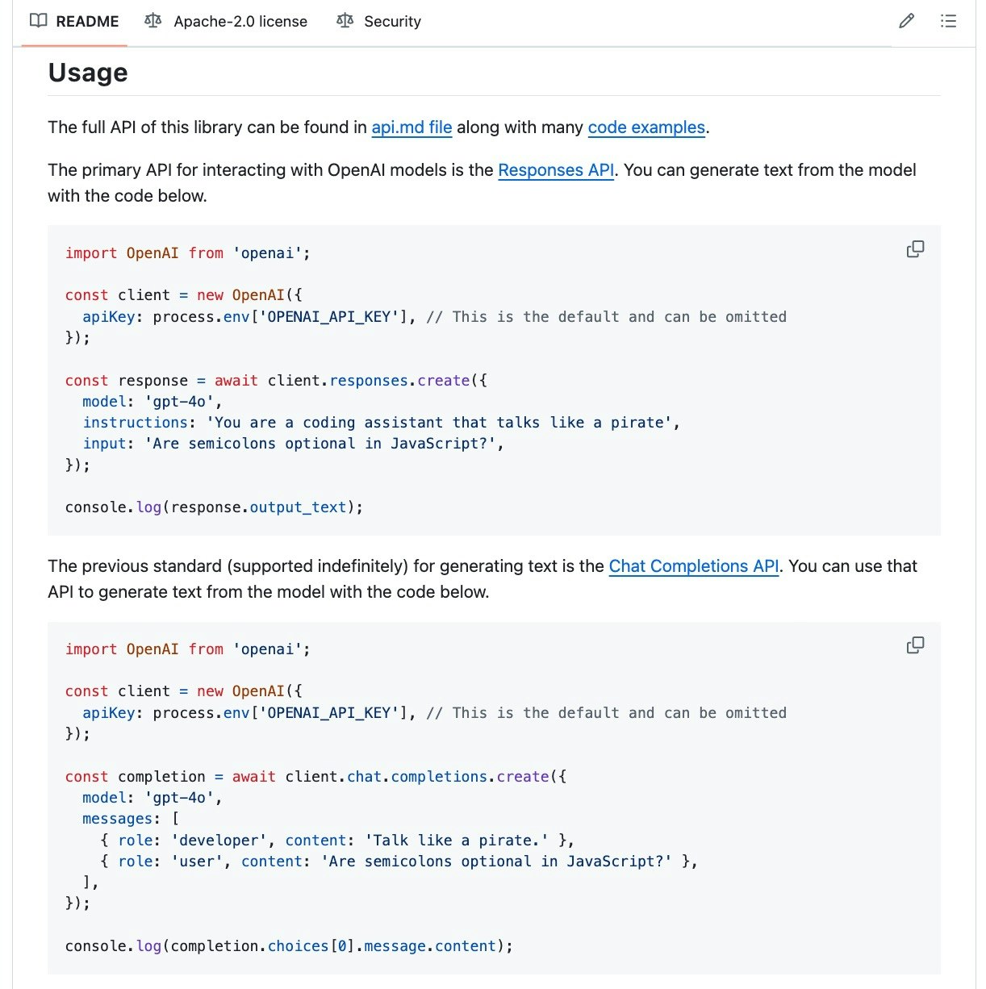Image resolution: width=986 pixels, height=989 pixels.
Task: Visit the Responses API link
Action: tap(556, 170)
